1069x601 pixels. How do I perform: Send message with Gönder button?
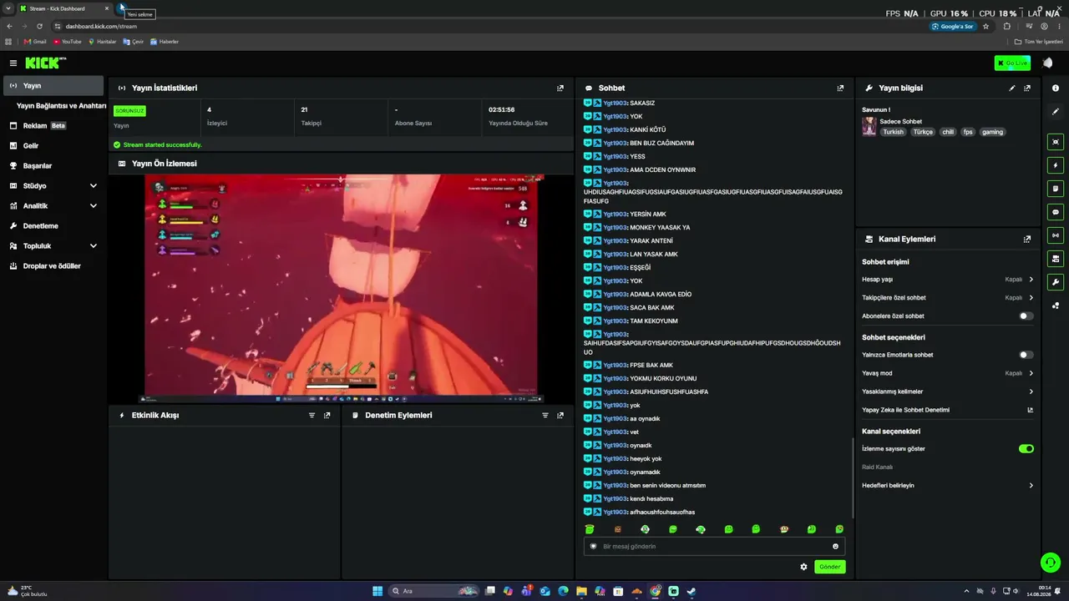(x=829, y=567)
